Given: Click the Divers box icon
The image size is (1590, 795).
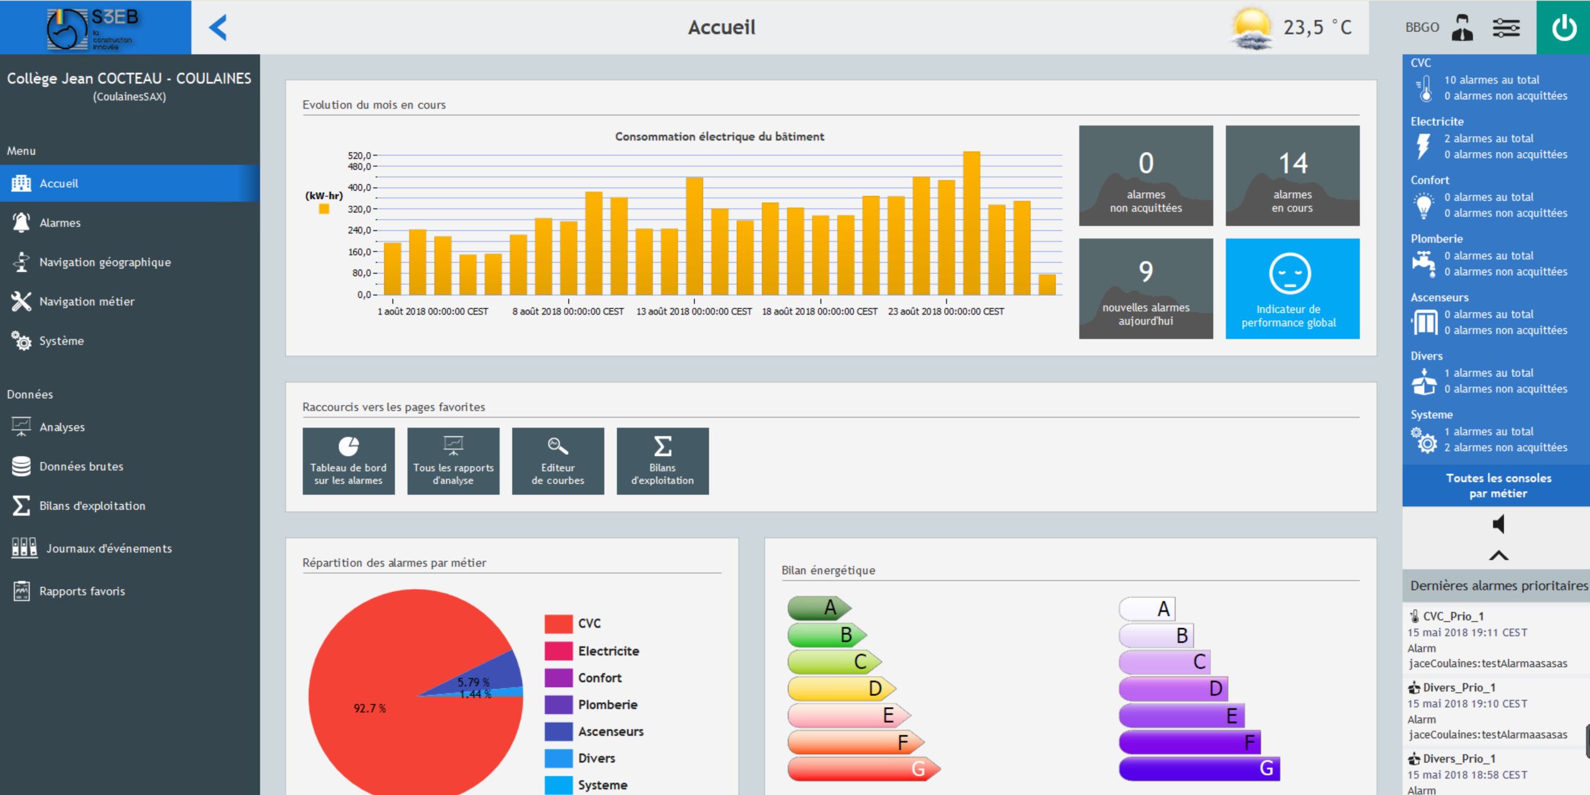Looking at the screenshot, I should pyautogui.click(x=1424, y=381).
